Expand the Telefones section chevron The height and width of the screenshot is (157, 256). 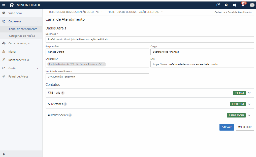coord(249,104)
